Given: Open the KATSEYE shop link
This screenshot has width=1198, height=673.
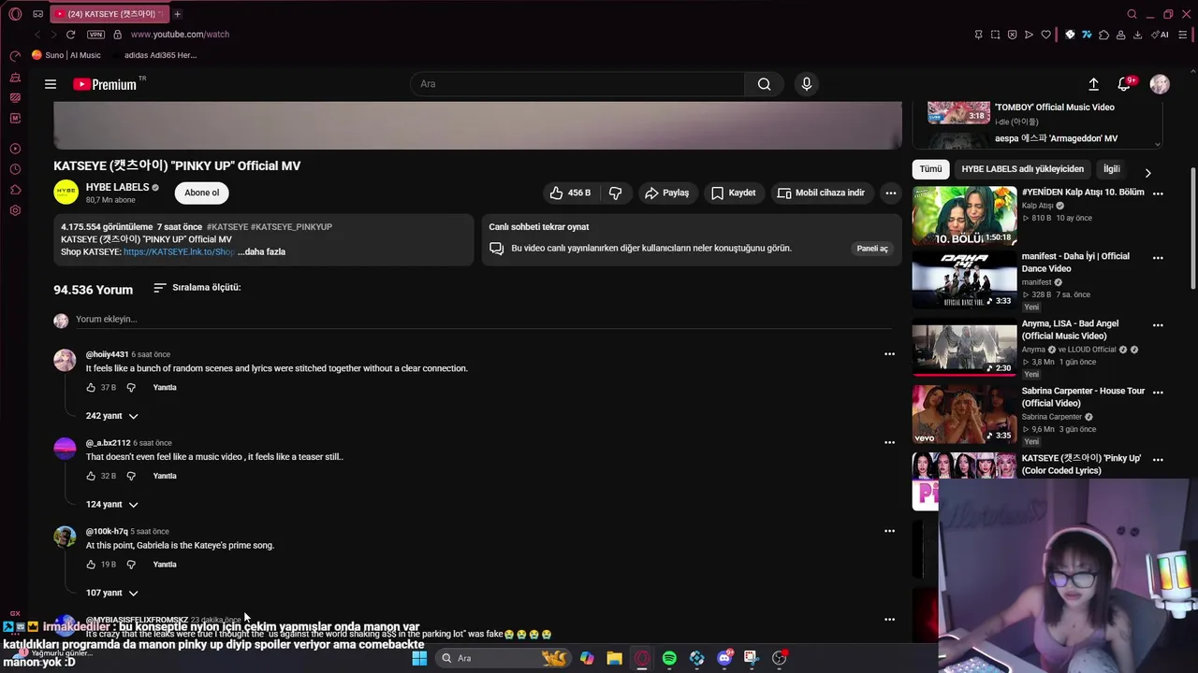Looking at the screenshot, I should coord(178,251).
